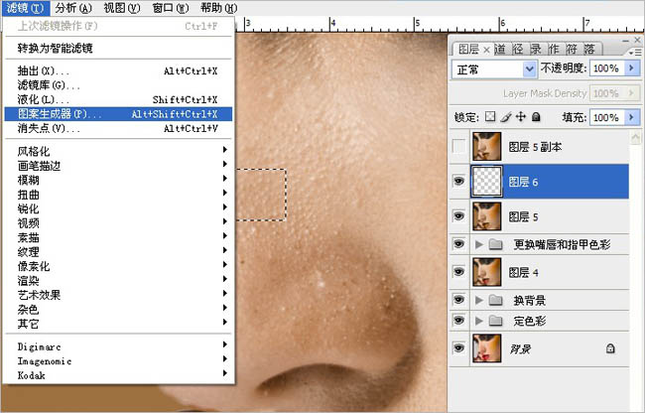The height and width of the screenshot is (413, 645).
Task: Expand the 模糊 blur submenu
Action: (118, 180)
